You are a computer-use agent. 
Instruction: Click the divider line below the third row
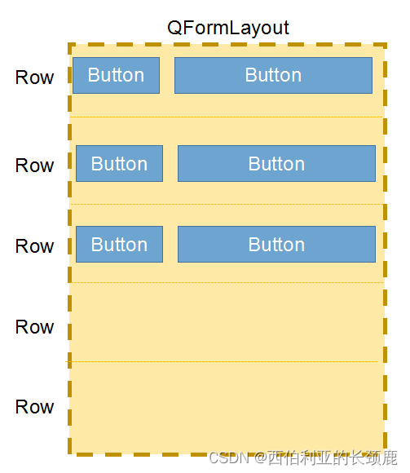pyautogui.click(x=227, y=282)
